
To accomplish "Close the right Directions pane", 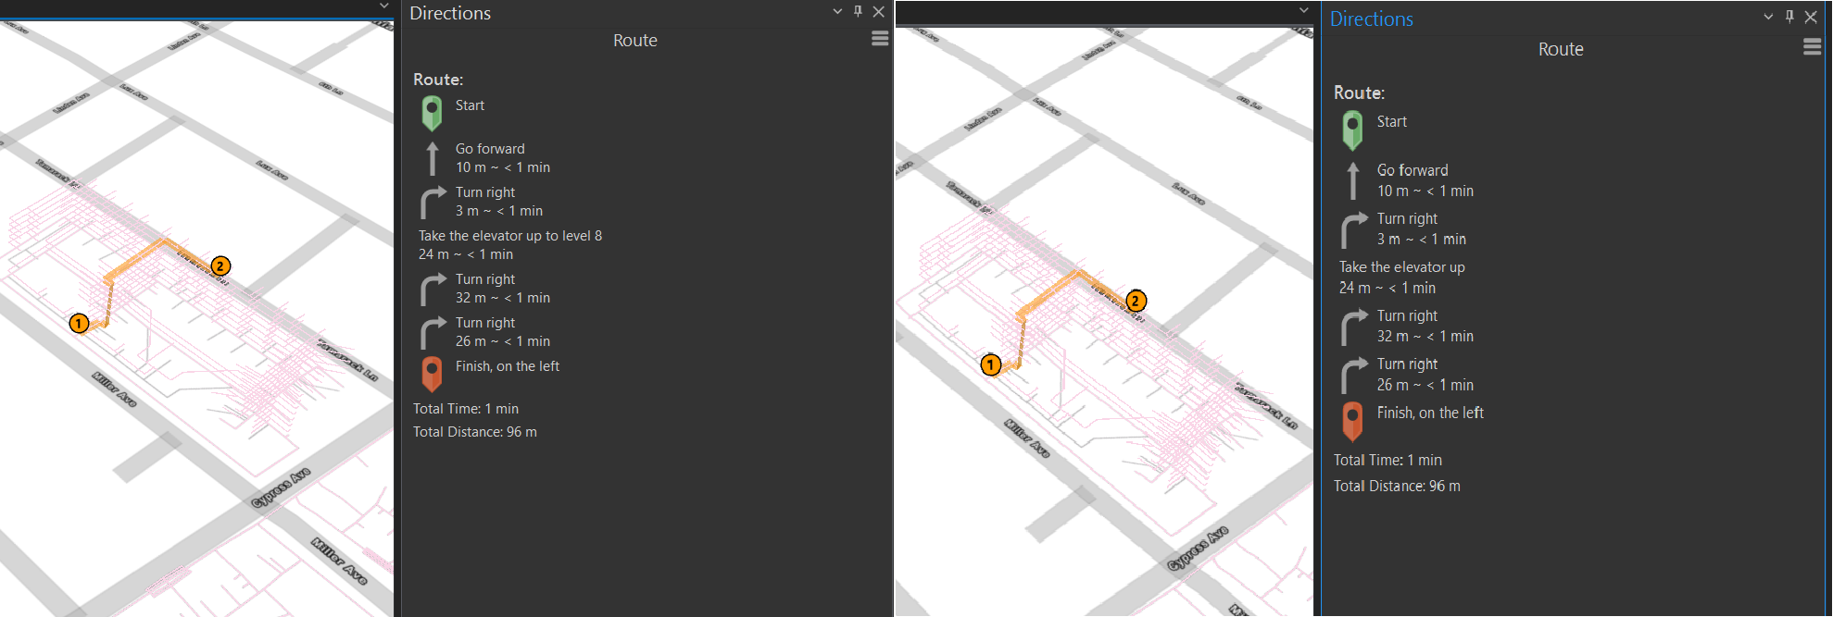I will coord(1811,17).
